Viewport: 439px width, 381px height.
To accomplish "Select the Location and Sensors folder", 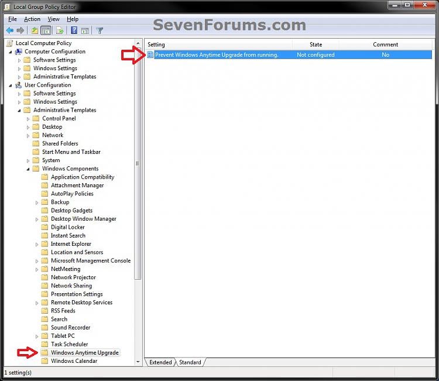I will [77, 252].
